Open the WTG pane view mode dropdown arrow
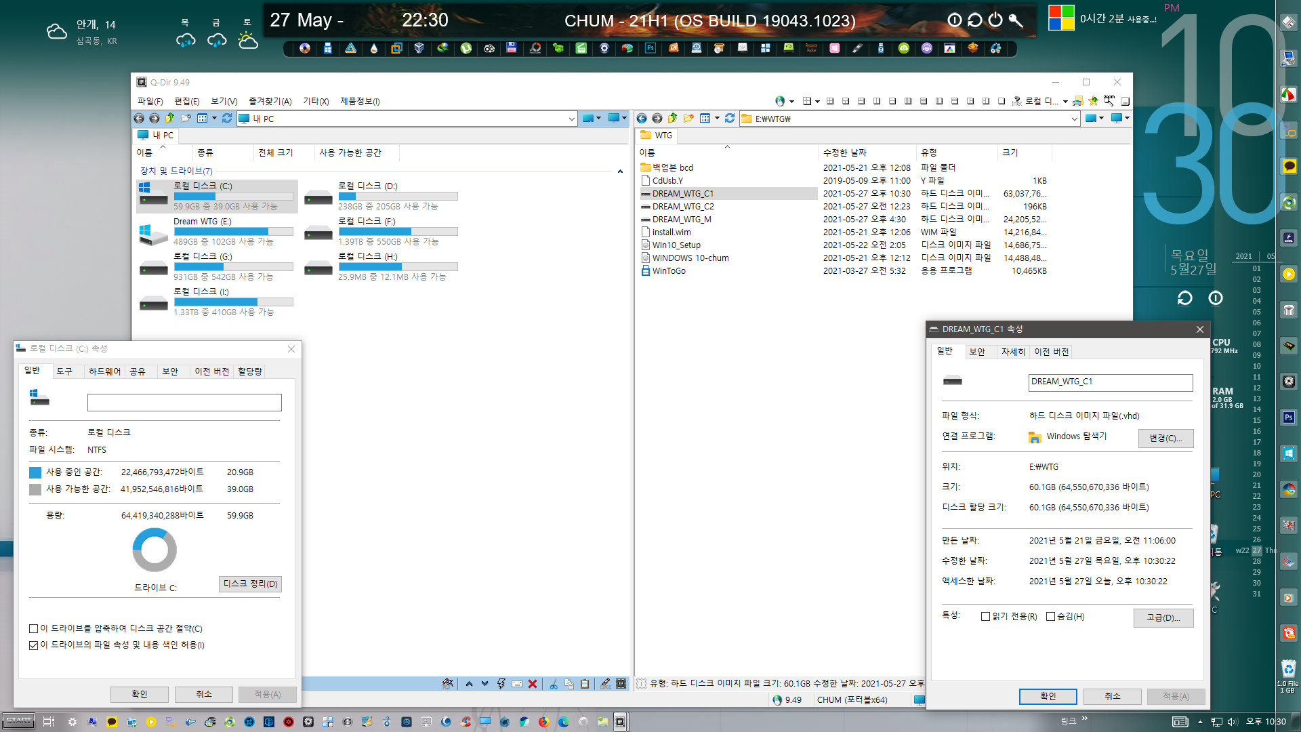Viewport: 1301px width, 732px height. [717, 119]
